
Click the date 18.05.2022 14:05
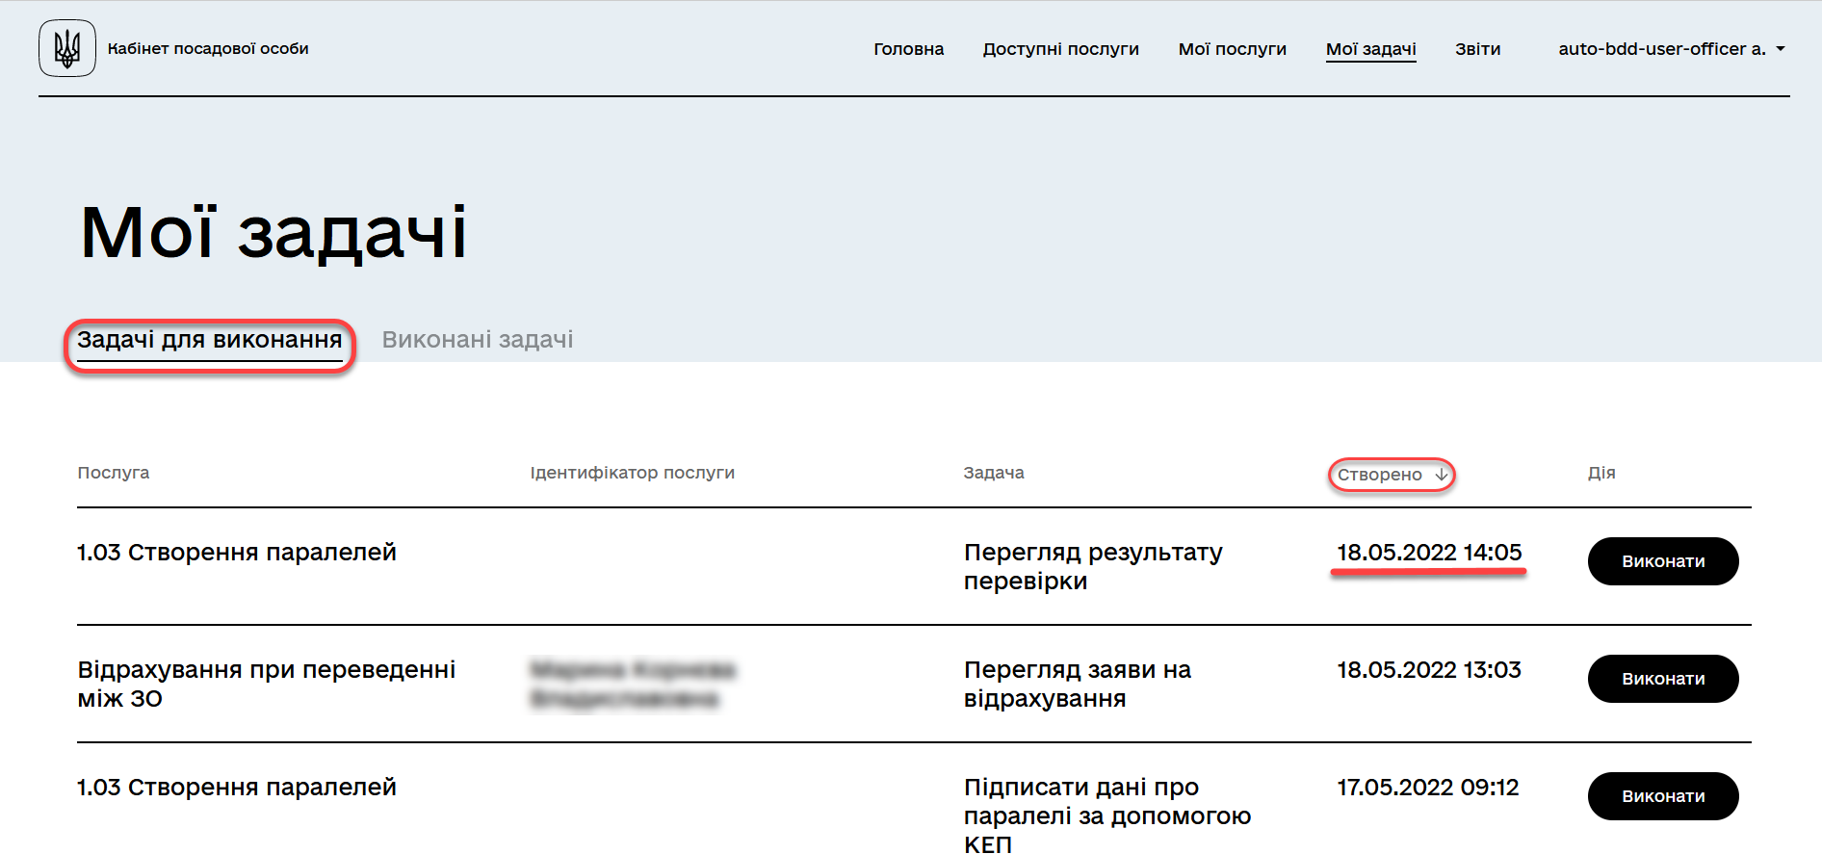click(1429, 552)
